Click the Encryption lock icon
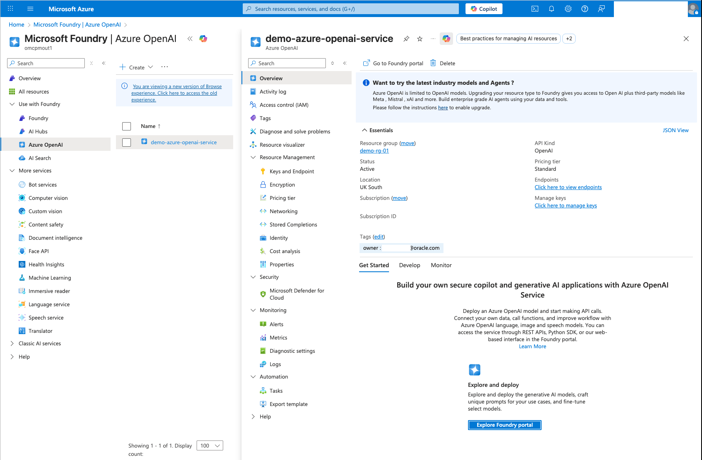 point(263,184)
